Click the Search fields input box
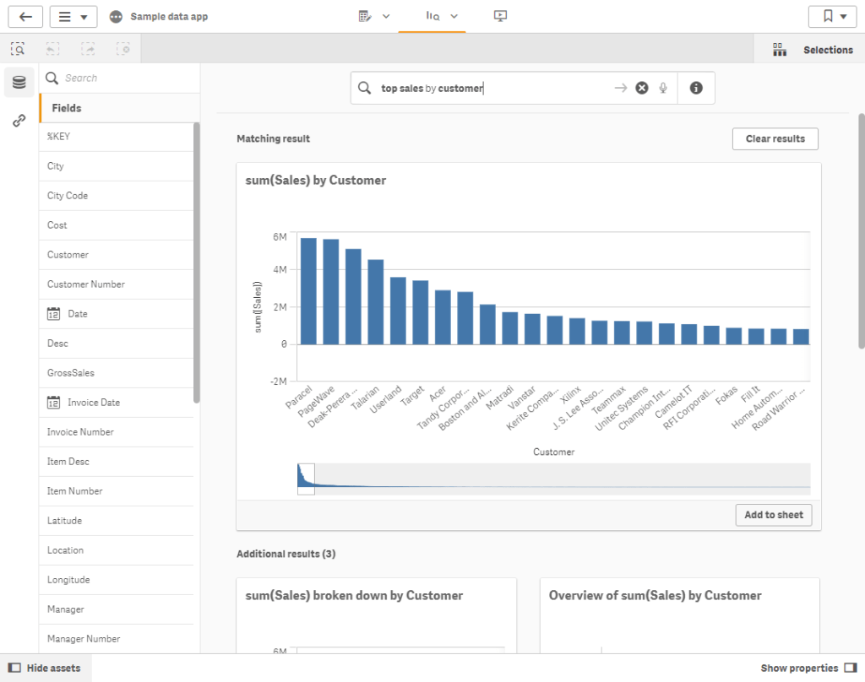Screen dimensions: 865x682 (x=118, y=78)
